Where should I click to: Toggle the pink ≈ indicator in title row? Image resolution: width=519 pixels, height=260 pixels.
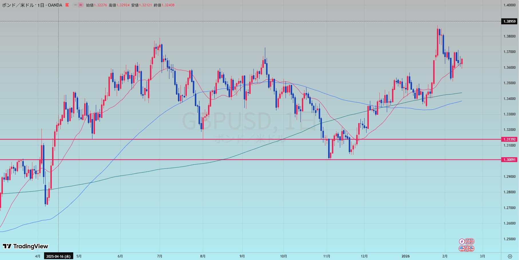[81, 5]
